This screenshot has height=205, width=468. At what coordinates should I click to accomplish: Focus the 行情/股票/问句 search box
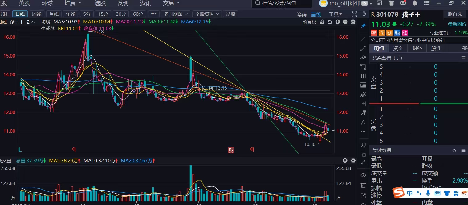[282, 3]
